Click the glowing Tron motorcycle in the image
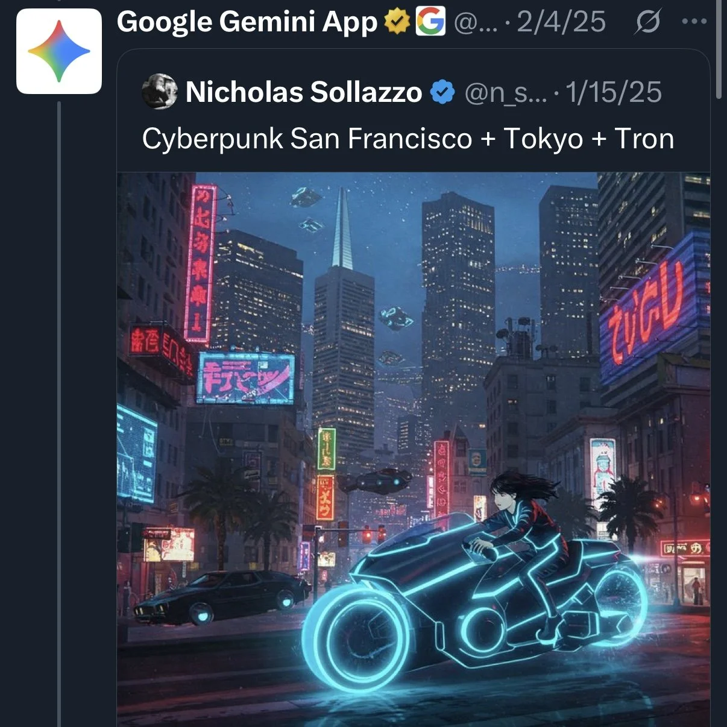This screenshot has width=727, height=727. [x=474, y=603]
